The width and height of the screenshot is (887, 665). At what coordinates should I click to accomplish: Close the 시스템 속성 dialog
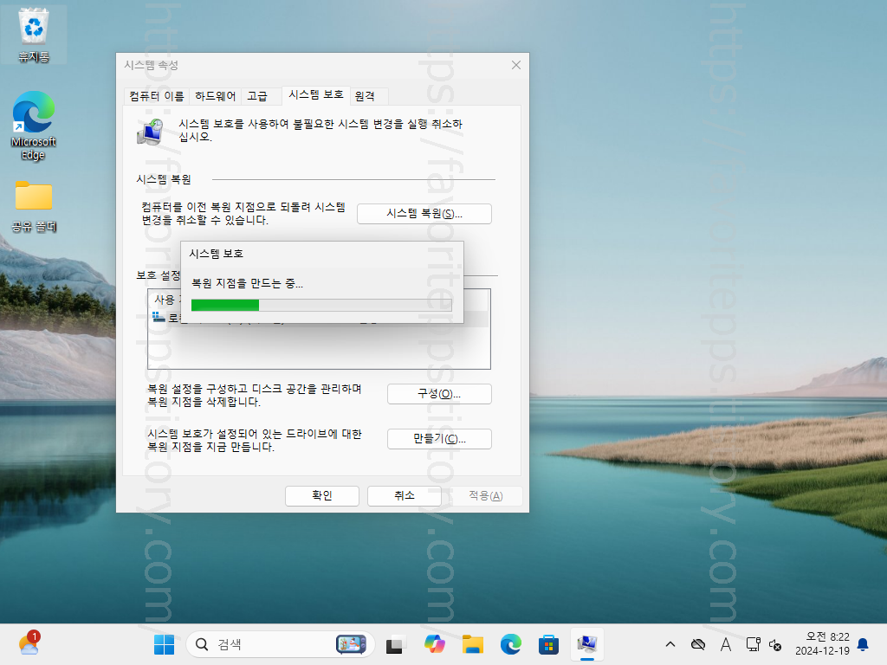coord(516,65)
